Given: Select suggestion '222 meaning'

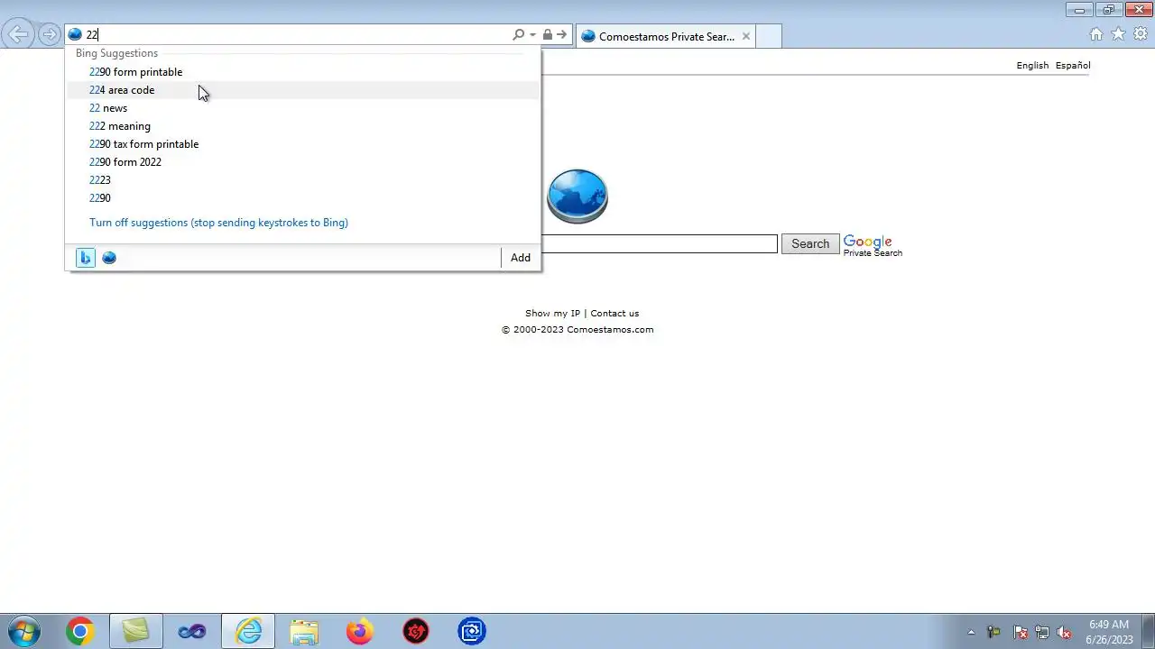Looking at the screenshot, I should (x=303, y=126).
